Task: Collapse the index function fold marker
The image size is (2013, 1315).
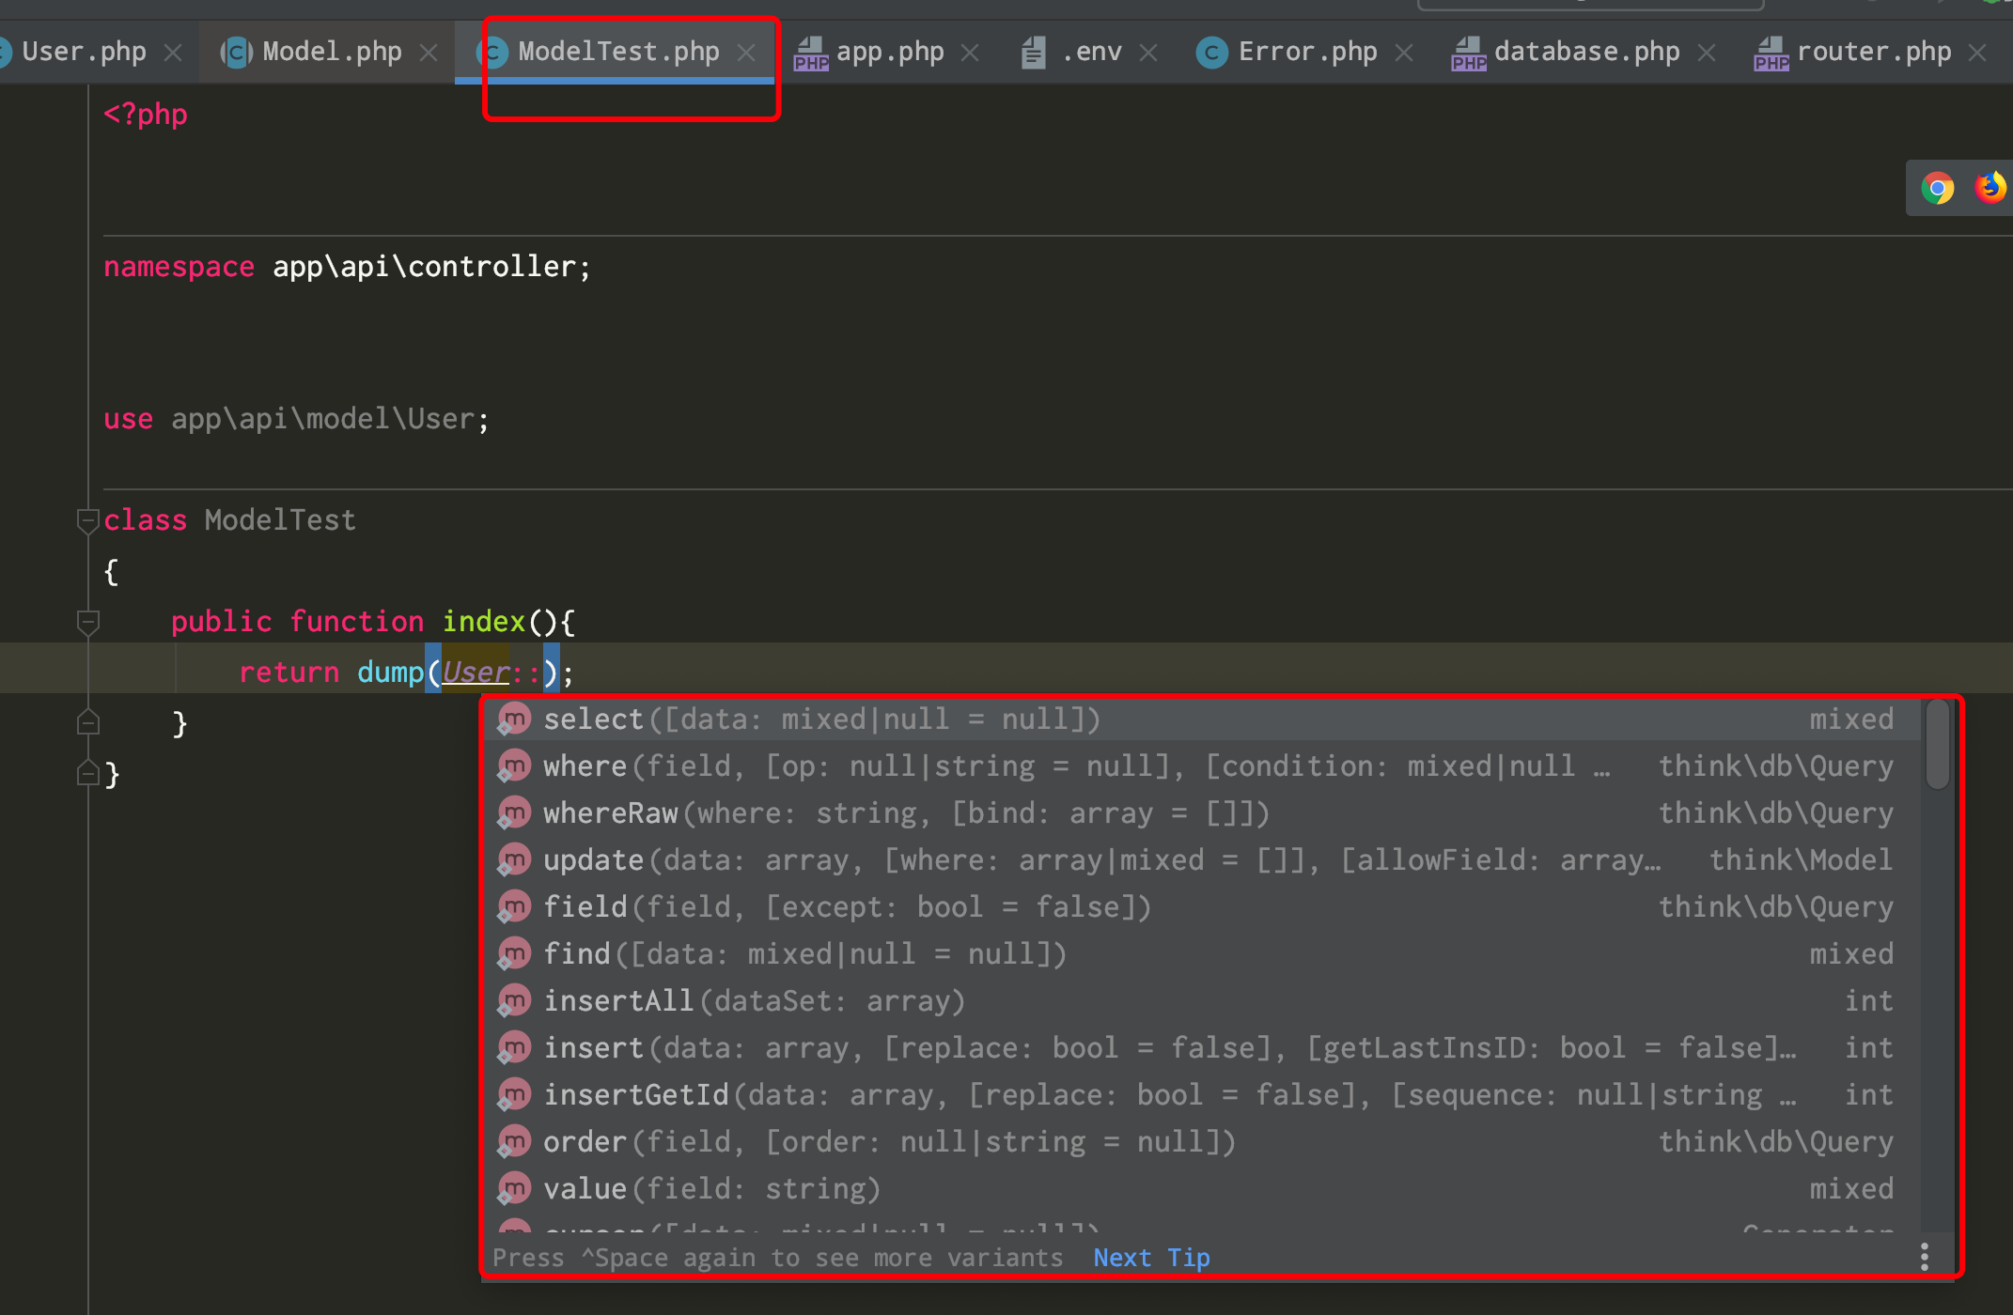Action: point(87,621)
